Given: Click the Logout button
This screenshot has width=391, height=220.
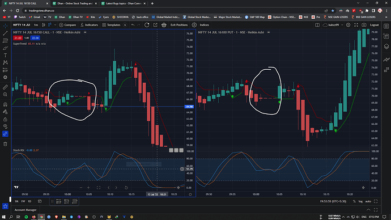Looking at the screenshot, I should coord(374,25).
